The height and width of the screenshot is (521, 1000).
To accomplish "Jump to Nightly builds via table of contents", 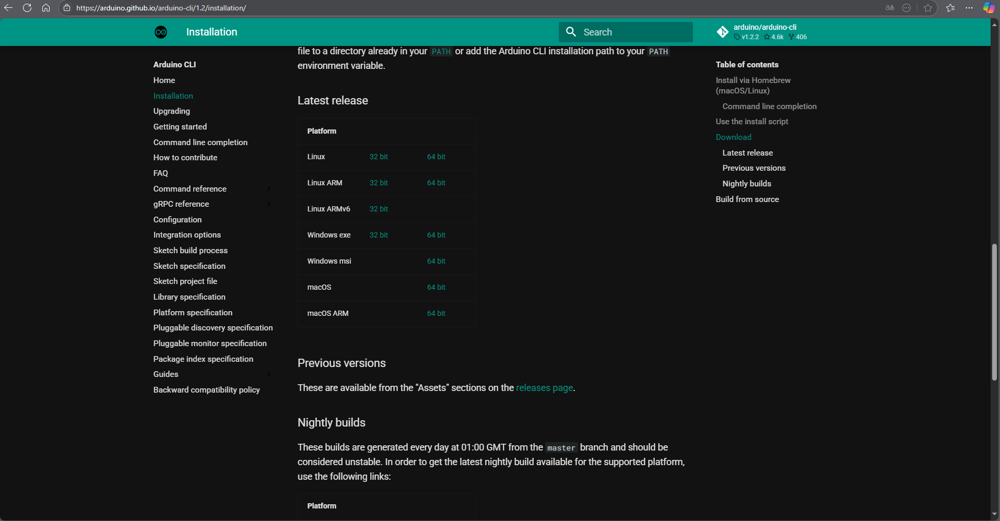I will [x=747, y=183].
